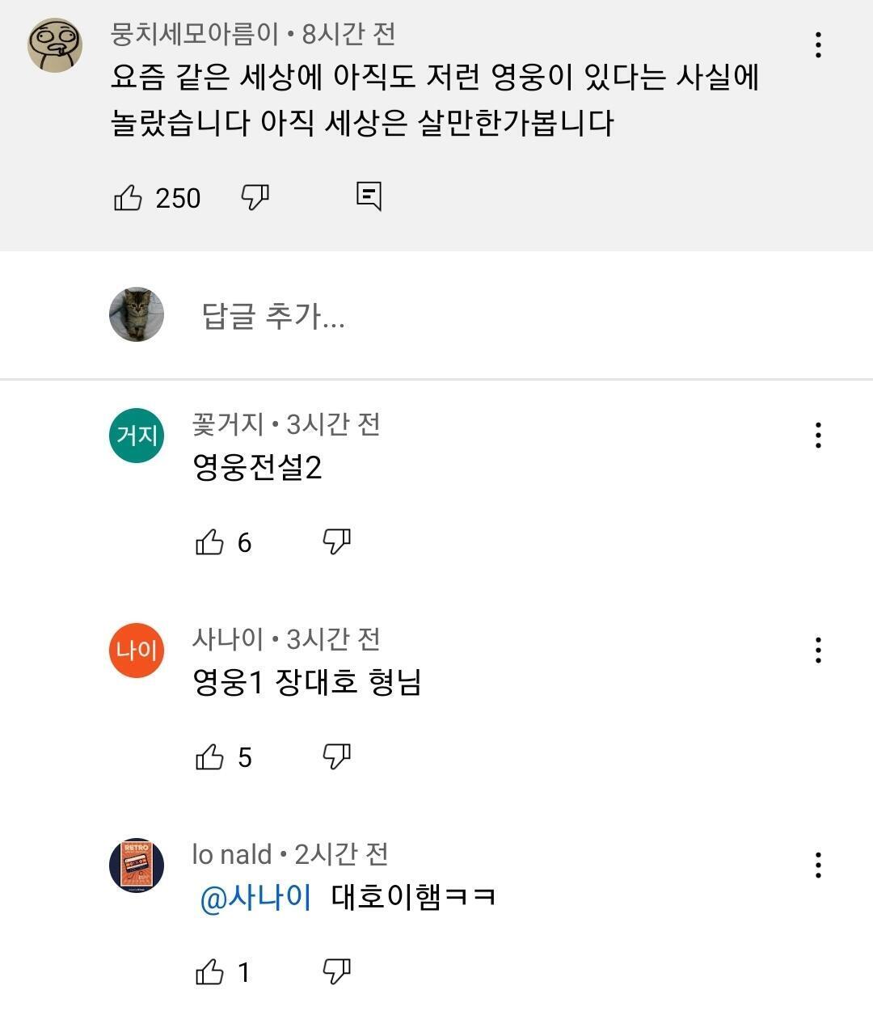Like the 영웅전설2 reply
This screenshot has height=1015, width=873.
click(x=209, y=542)
